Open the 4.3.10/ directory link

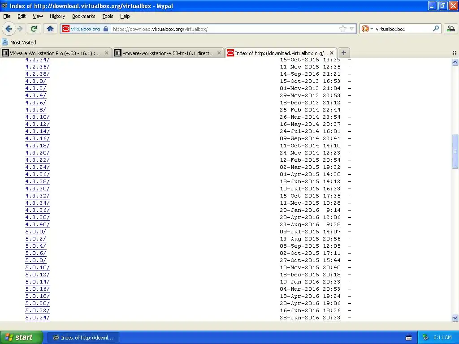38,117
